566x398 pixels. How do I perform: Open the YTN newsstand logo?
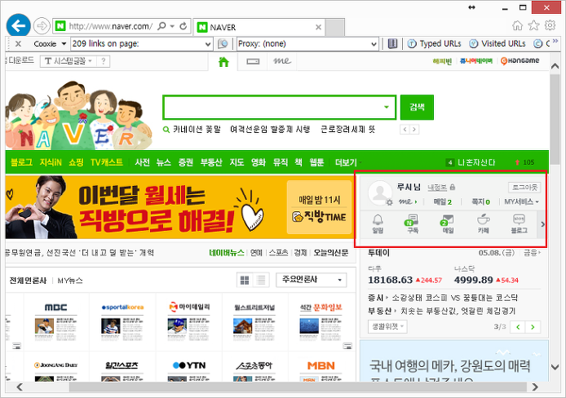(x=189, y=365)
